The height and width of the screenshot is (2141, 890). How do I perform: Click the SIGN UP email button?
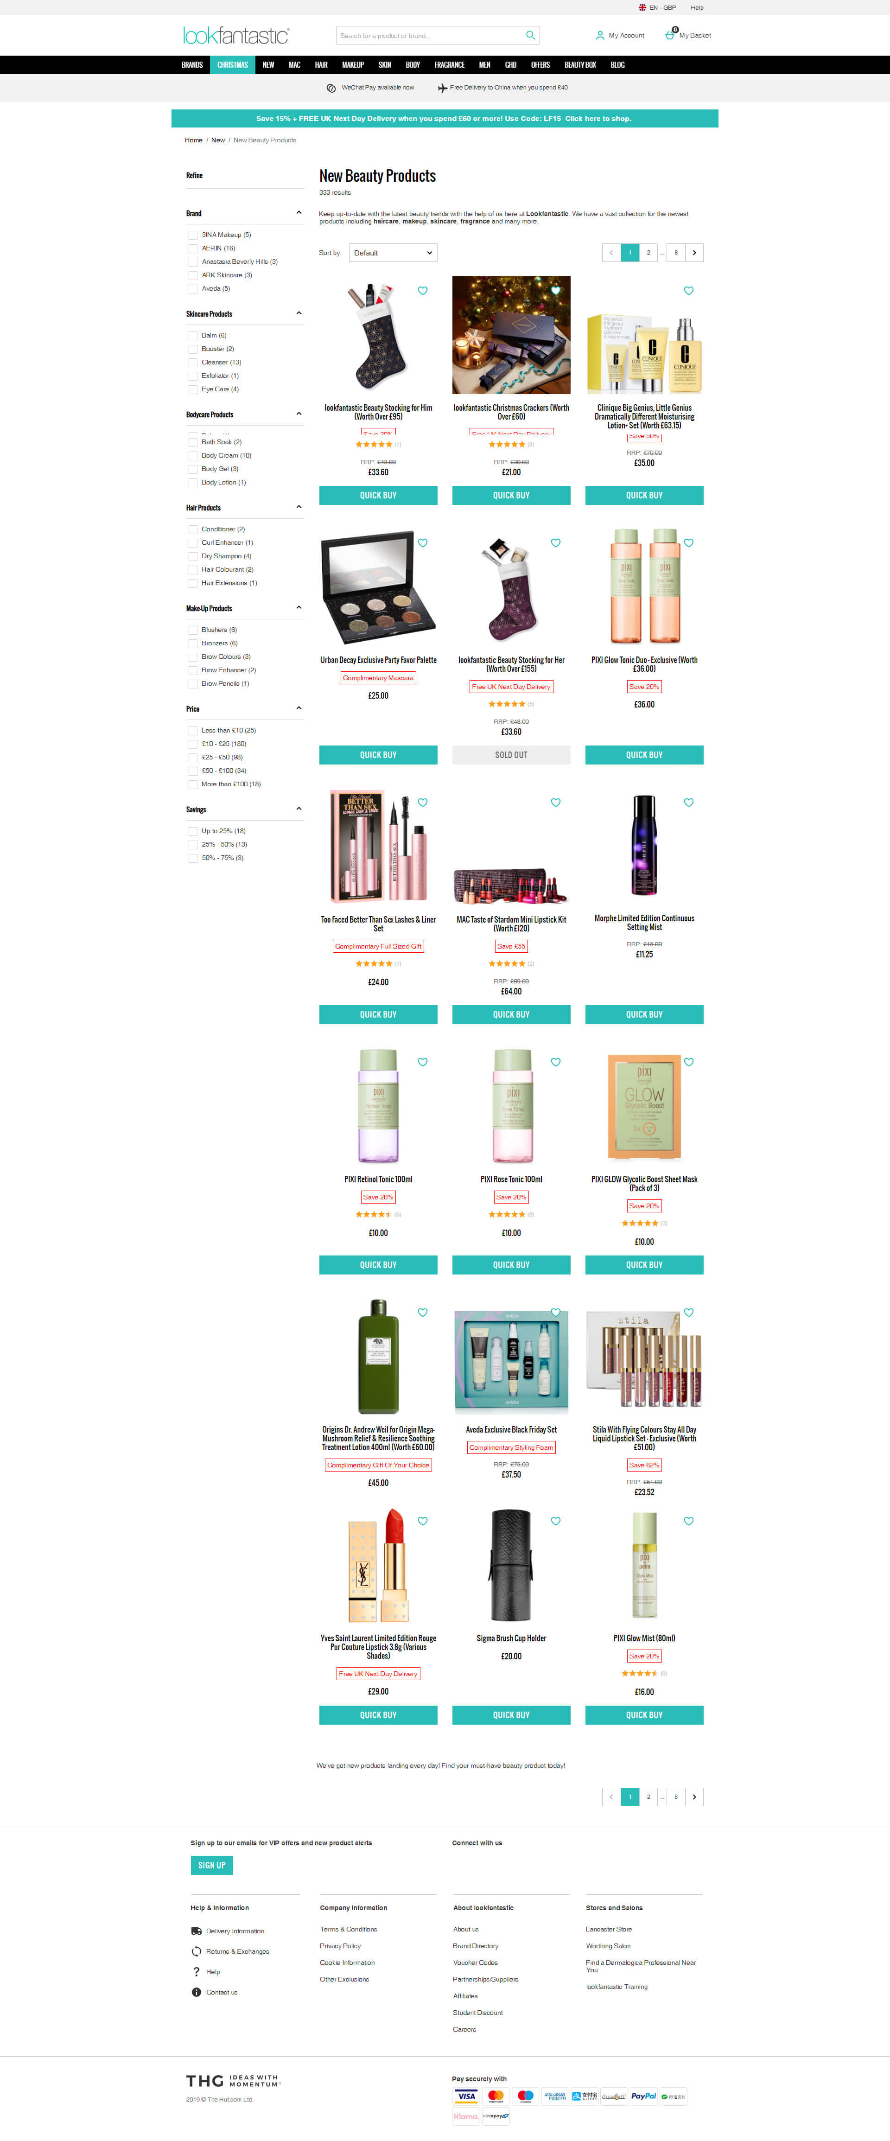[212, 1865]
